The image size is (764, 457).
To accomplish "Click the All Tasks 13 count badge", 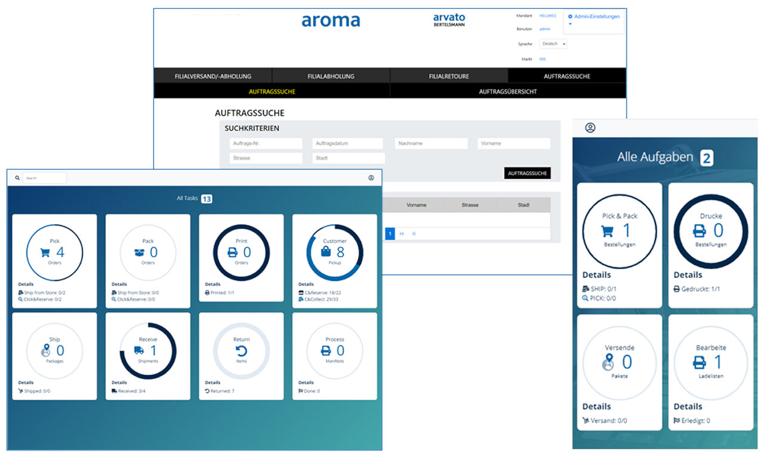I will pyautogui.click(x=207, y=199).
